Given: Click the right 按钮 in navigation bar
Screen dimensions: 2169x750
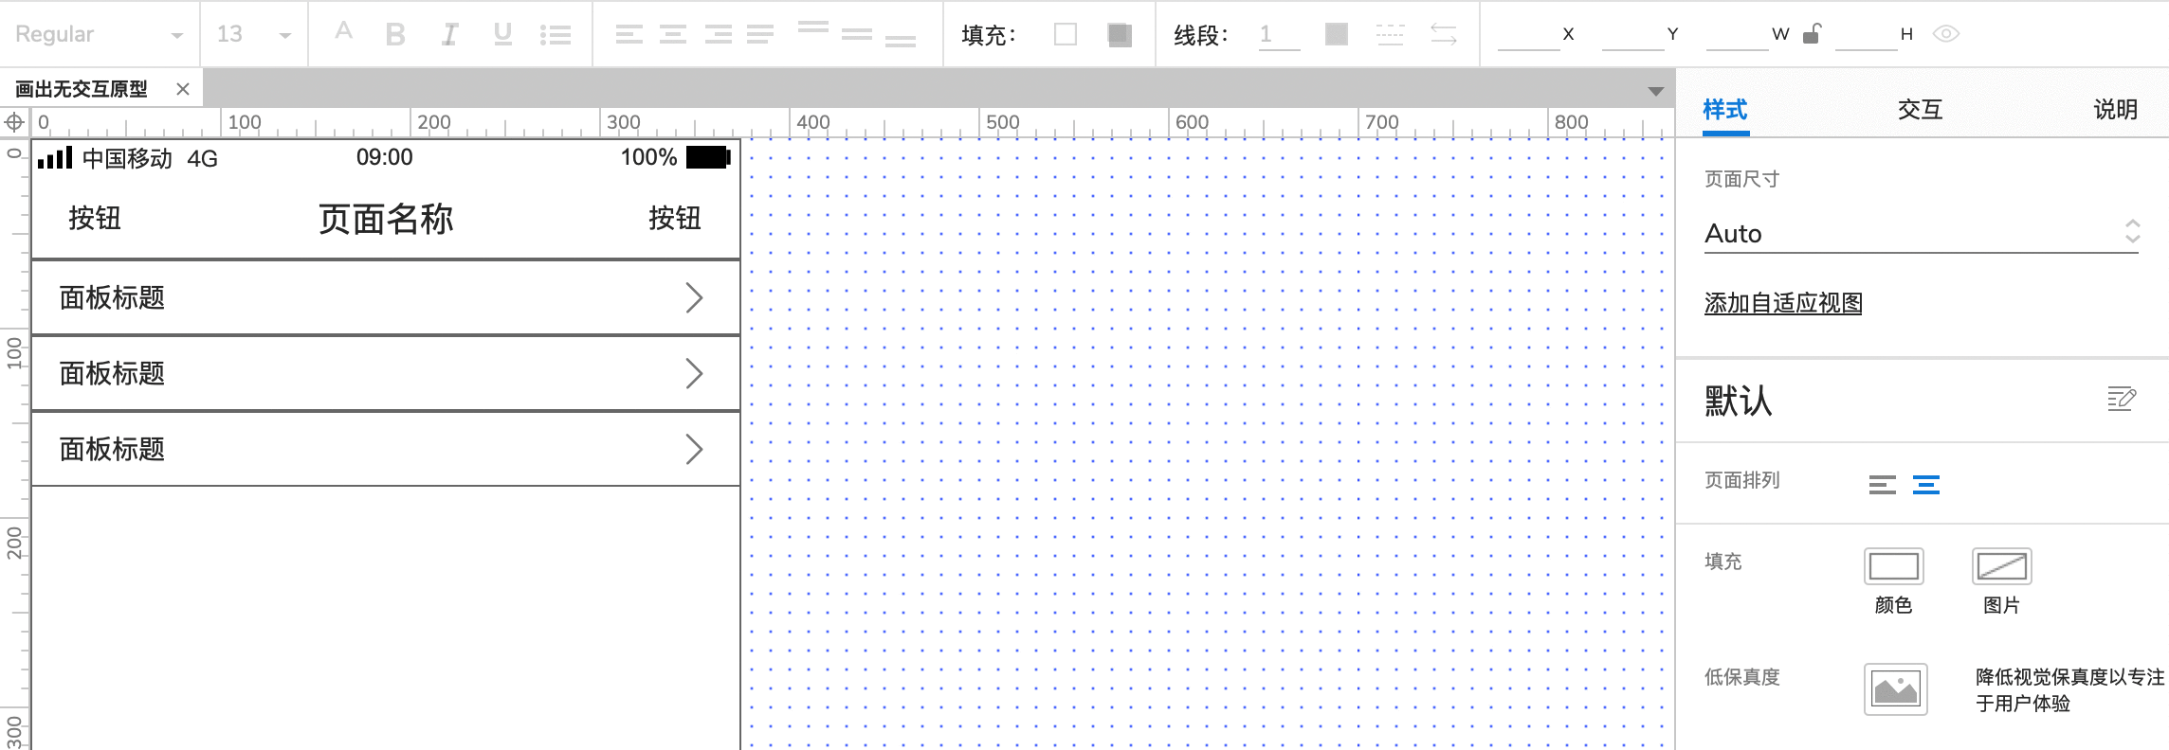Looking at the screenshot, I should pos(675,219).
